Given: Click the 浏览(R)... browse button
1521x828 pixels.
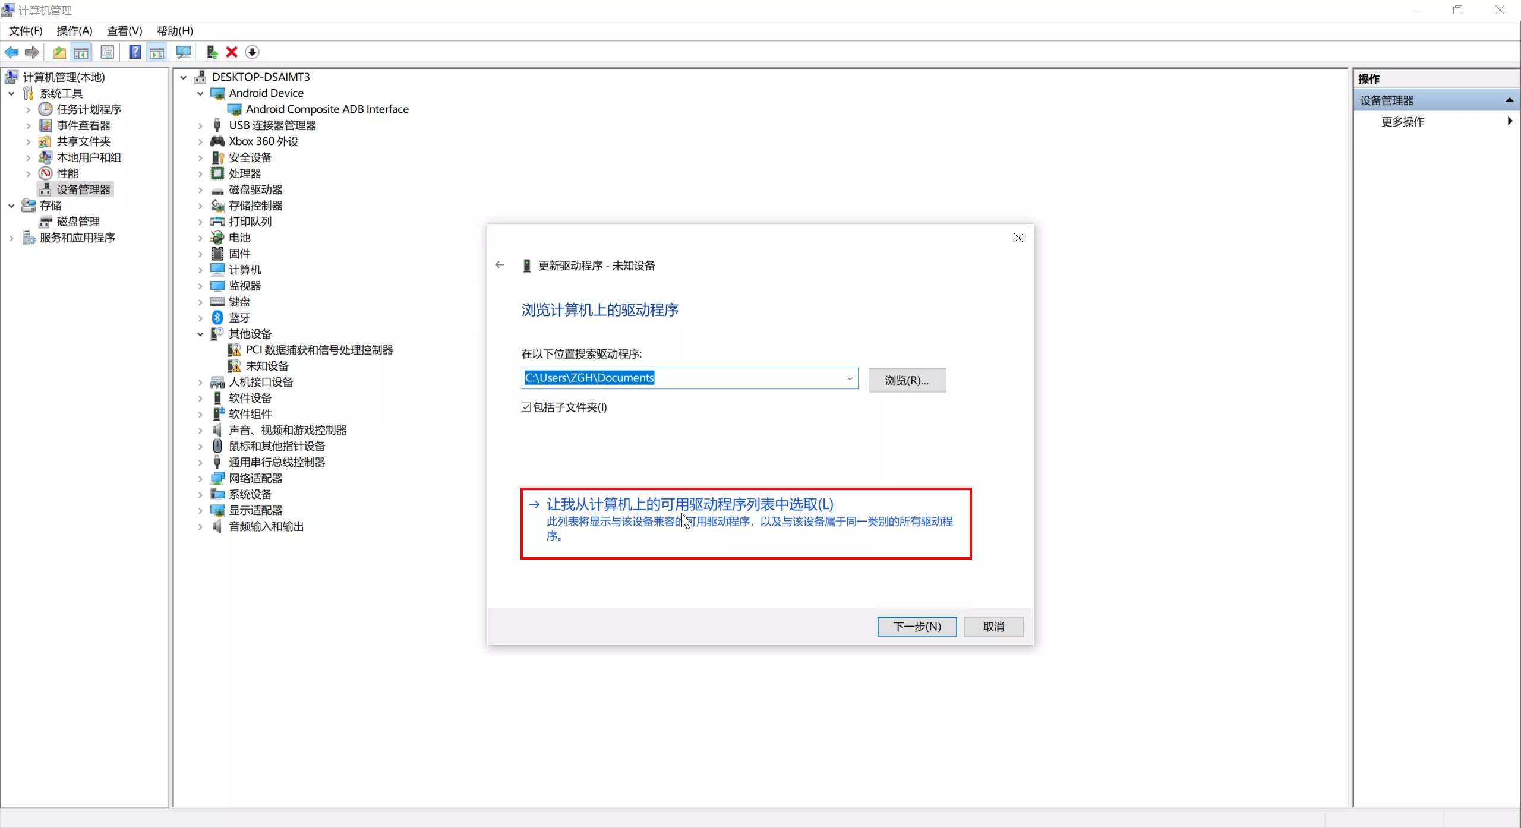Looking at the screenshot, I should tap(907, 380).
